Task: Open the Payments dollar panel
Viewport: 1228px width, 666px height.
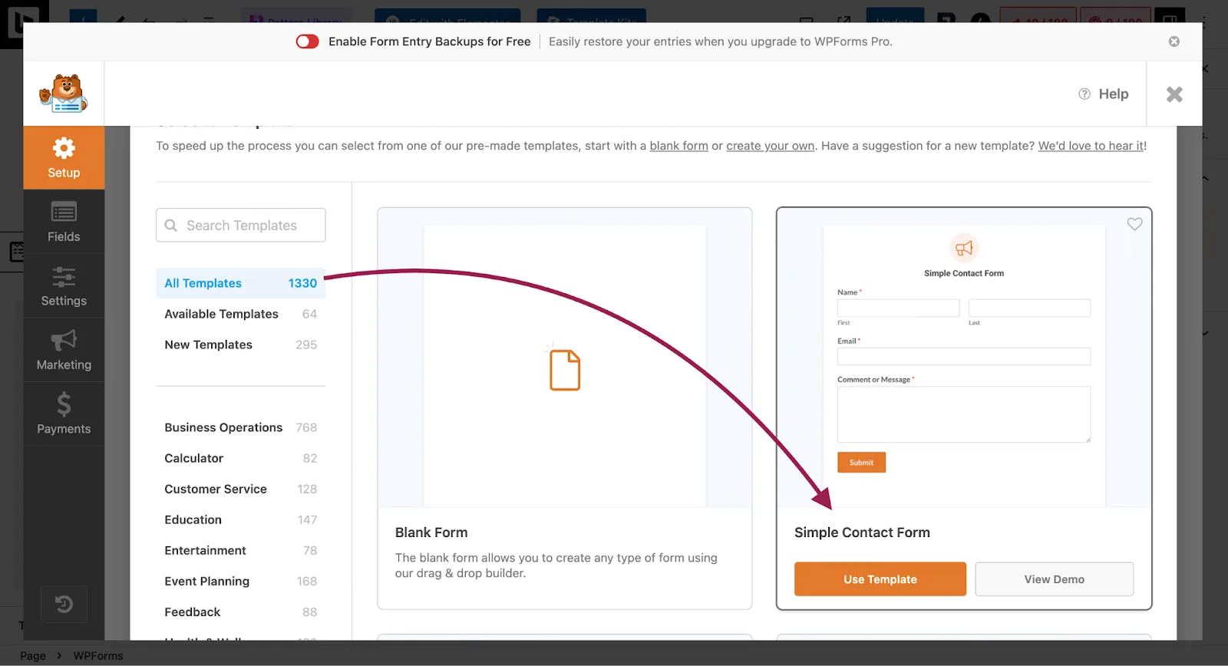Action: [64, 414]
